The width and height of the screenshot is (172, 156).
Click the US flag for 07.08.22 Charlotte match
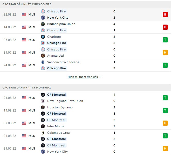tap(24, 40)
